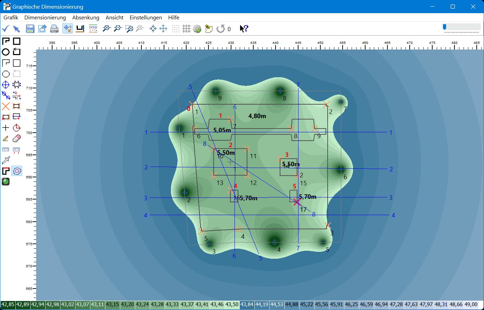Viewport: 484px width, 310px height.
Task: Open the Hilfe menu
Action: [174, 17]
